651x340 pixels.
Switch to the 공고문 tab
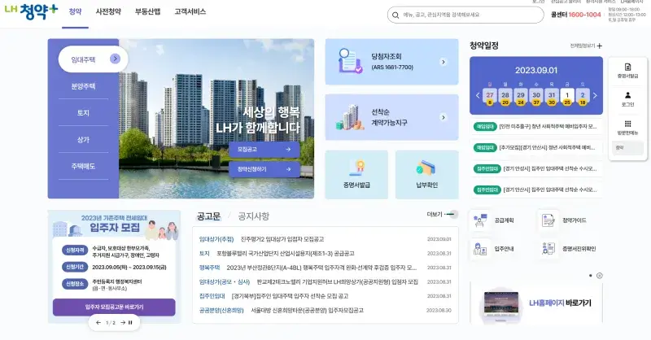coord(208,216)
